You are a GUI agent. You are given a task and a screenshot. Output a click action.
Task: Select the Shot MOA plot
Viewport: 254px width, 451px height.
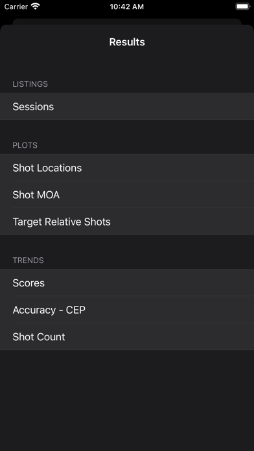[127, 195]
